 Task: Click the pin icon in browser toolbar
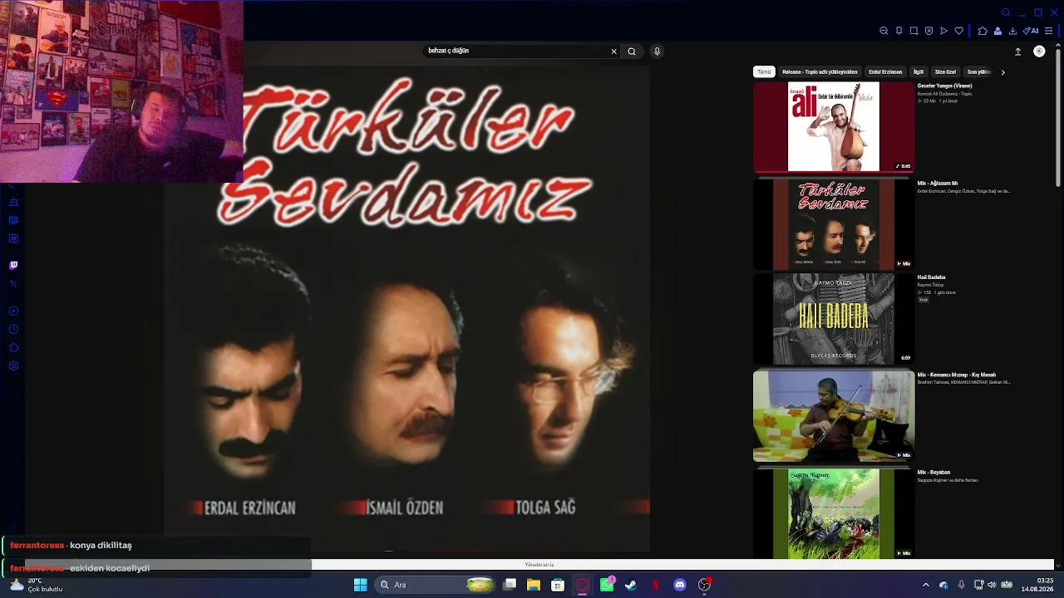(899, 31)
